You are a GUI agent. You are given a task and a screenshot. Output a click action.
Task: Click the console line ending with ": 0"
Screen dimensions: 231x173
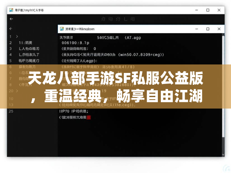pos(79,49)
